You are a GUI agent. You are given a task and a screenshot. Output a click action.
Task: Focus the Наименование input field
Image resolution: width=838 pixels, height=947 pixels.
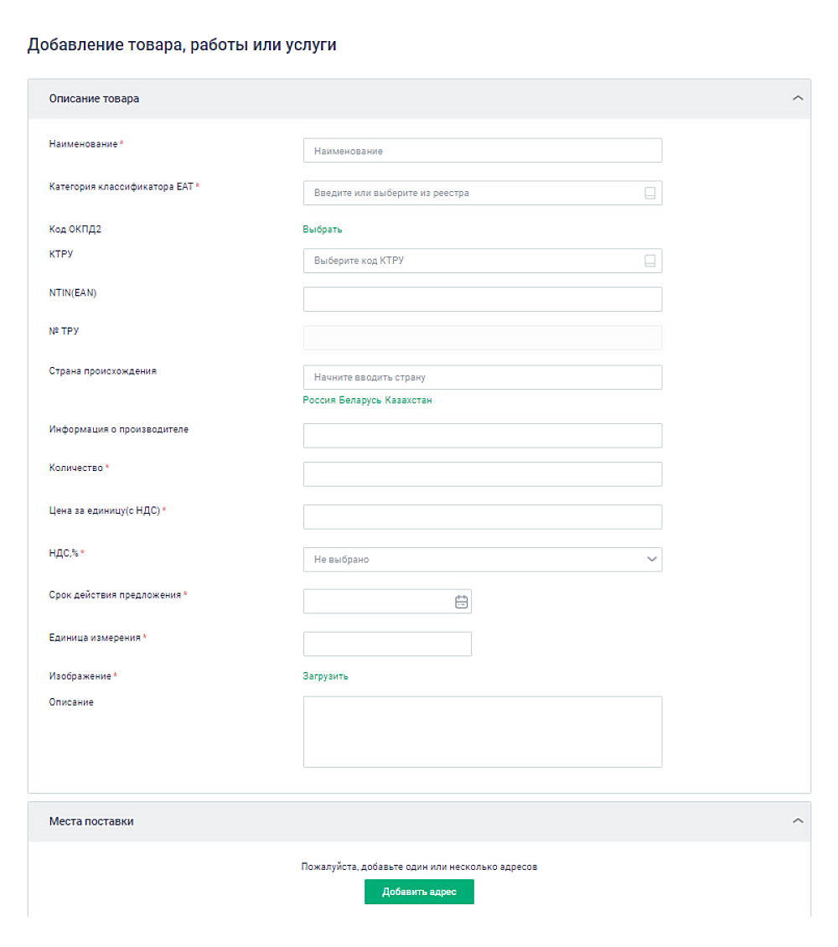coord(482,151)
